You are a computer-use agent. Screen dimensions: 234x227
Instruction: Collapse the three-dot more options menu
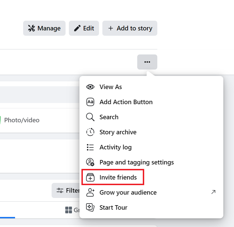147,62
